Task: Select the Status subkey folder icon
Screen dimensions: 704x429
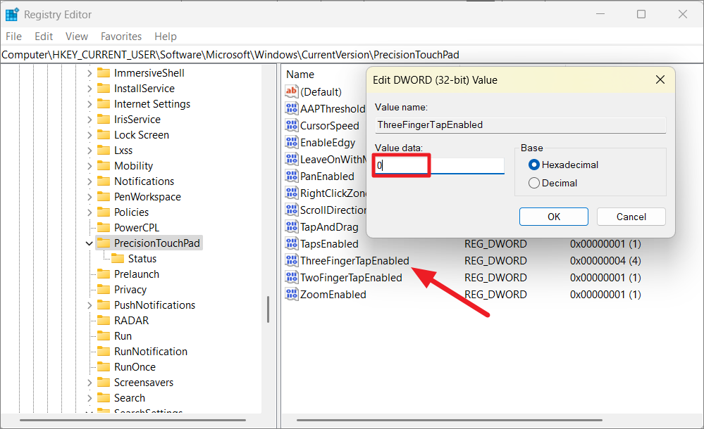Action: click(118, 259)
